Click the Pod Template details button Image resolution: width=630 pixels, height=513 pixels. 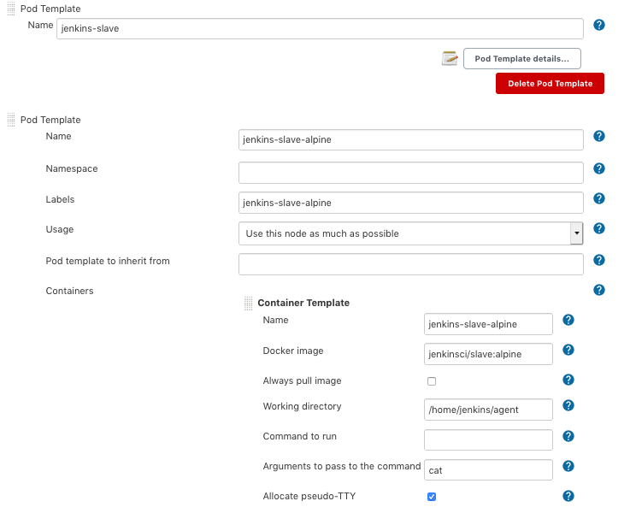[522, 59]
